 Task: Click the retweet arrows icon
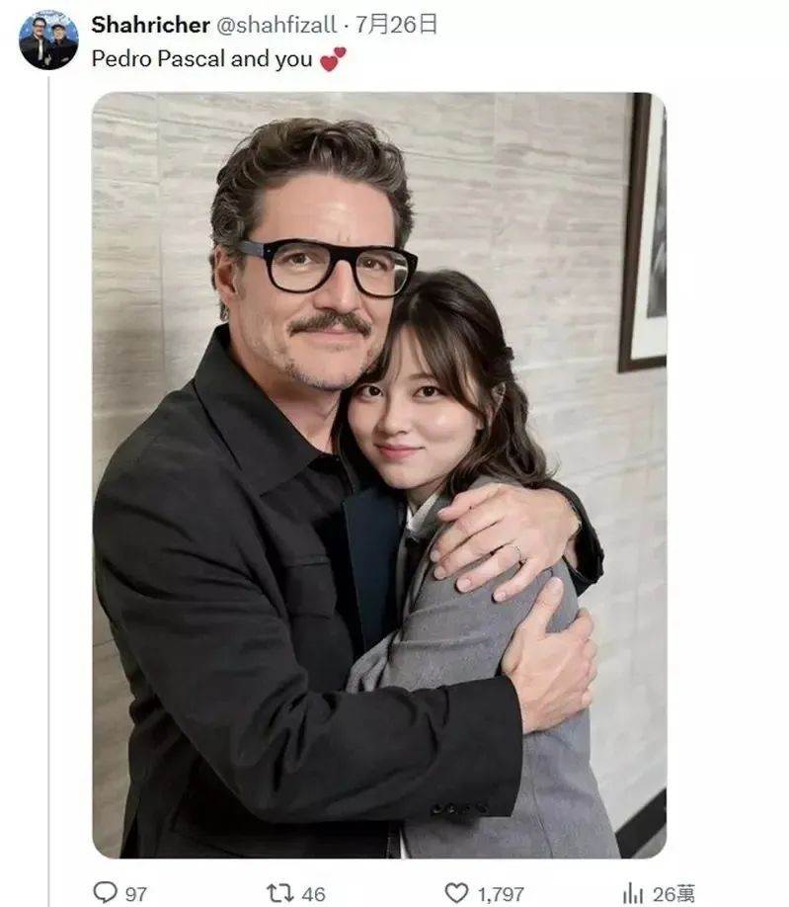tap(280, 892)
